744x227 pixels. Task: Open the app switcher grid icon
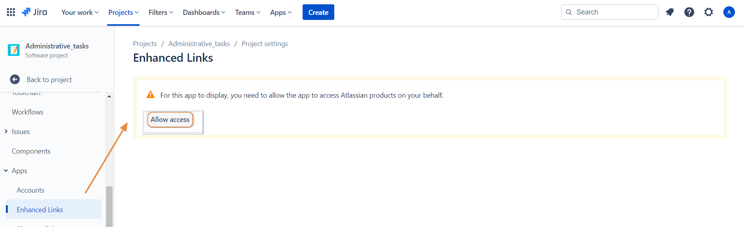pos(11,12)
